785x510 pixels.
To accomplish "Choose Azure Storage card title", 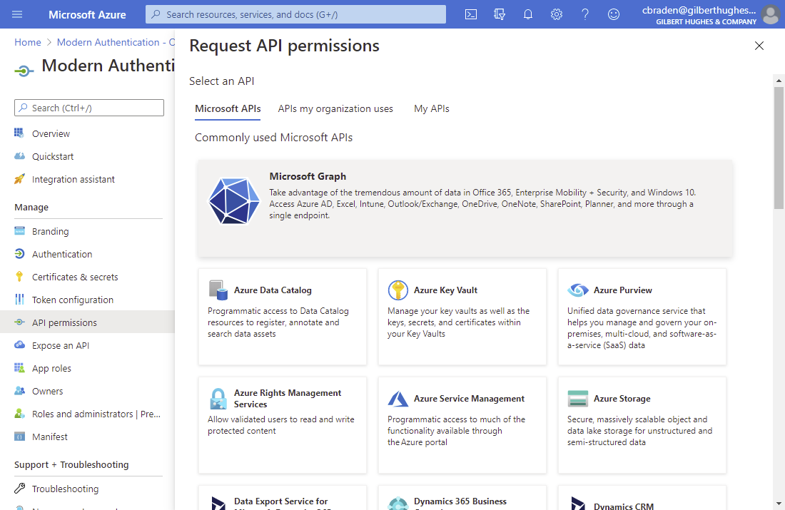I will pyautogui.click(x=622, y=399).
